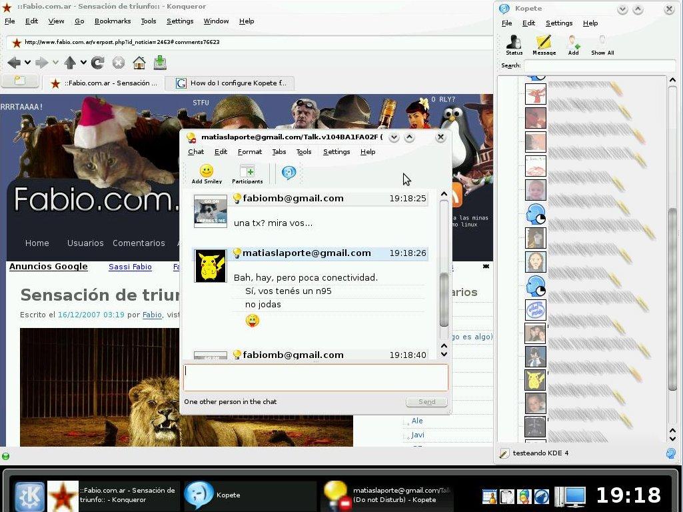Open the Participants panel in chat window
Viewport: 683px width, 512px height.
[x=247, y=173]
